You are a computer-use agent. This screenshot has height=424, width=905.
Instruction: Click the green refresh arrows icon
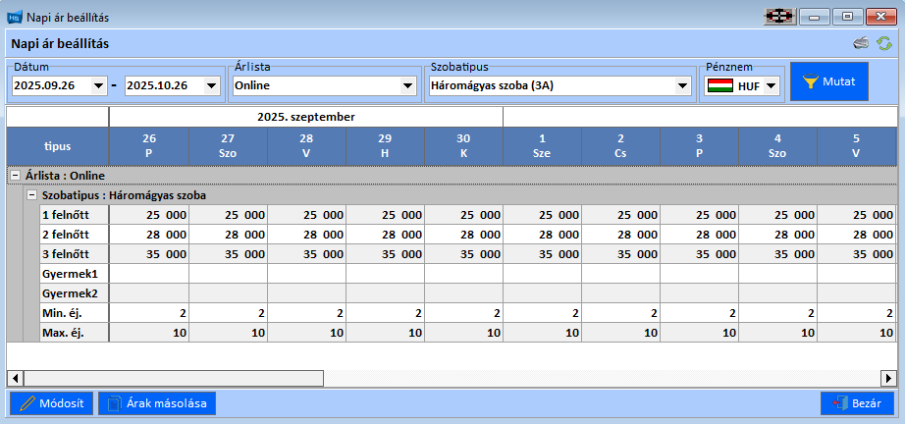coord(884,43)
